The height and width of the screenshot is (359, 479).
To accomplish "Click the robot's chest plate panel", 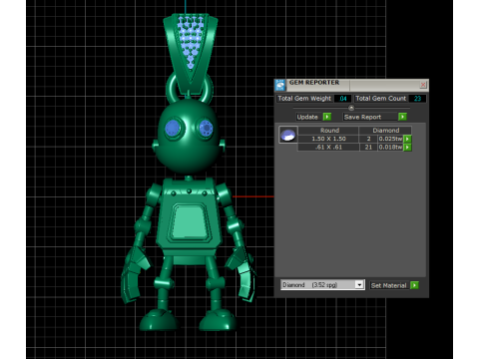I will coord(190,222).
